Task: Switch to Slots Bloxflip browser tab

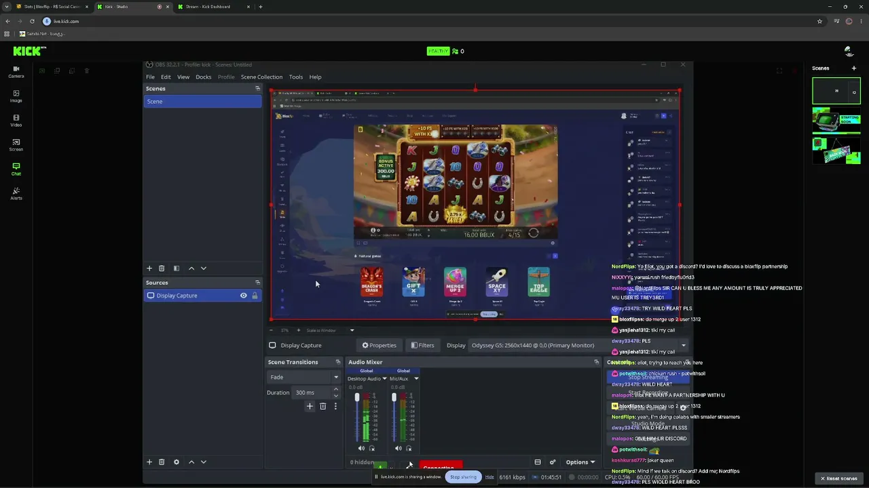Action: (52, 7)
